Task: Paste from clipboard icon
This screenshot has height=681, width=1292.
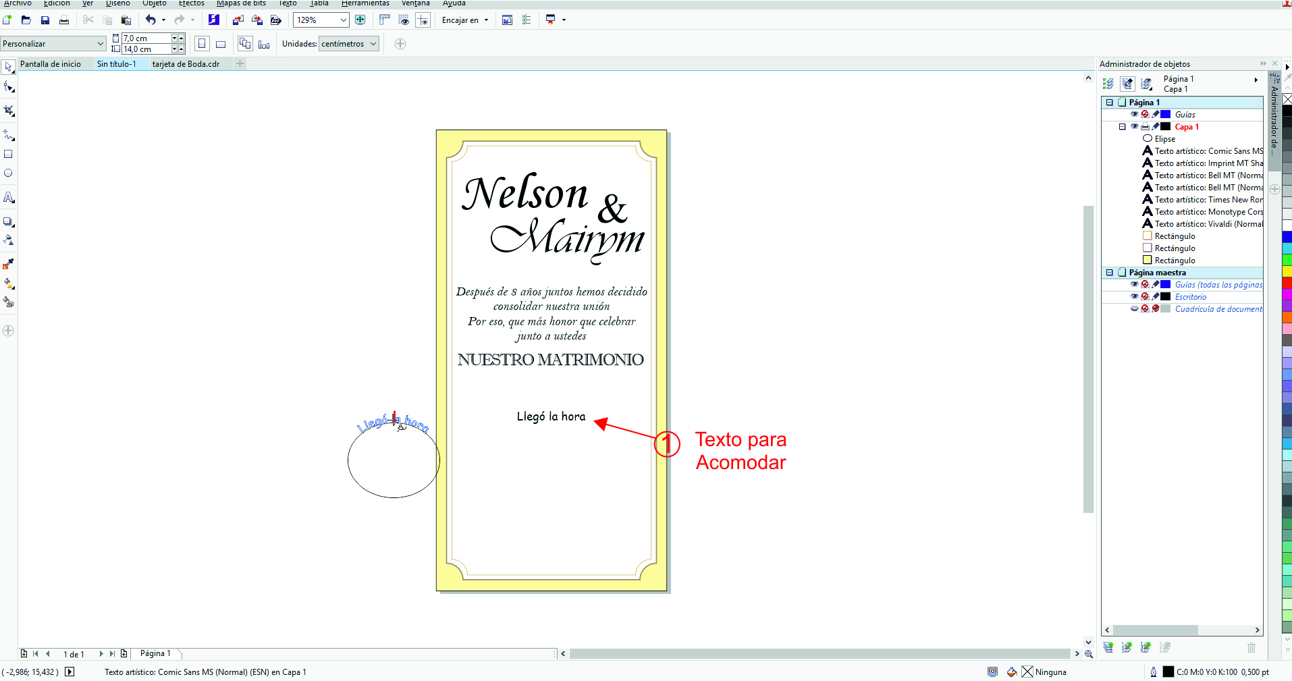Action: click(x=126, y=20)
